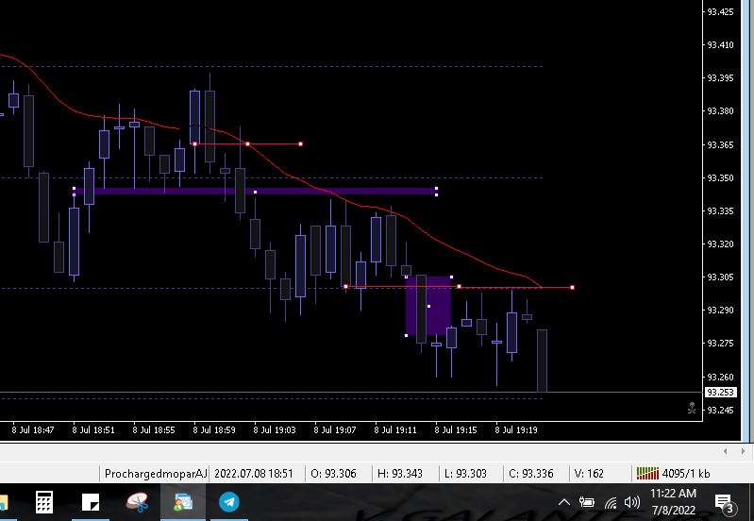Click the 93.350 price scale label
754x521 pixels.
(720, 177)
